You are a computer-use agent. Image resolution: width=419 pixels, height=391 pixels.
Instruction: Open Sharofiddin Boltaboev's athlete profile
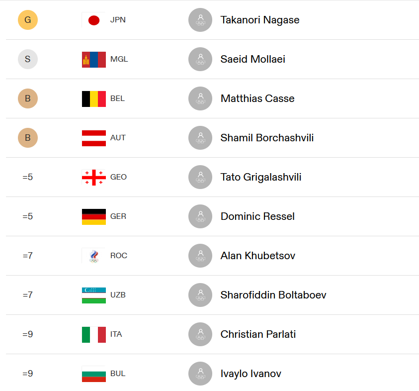click(x=273, y=295)
